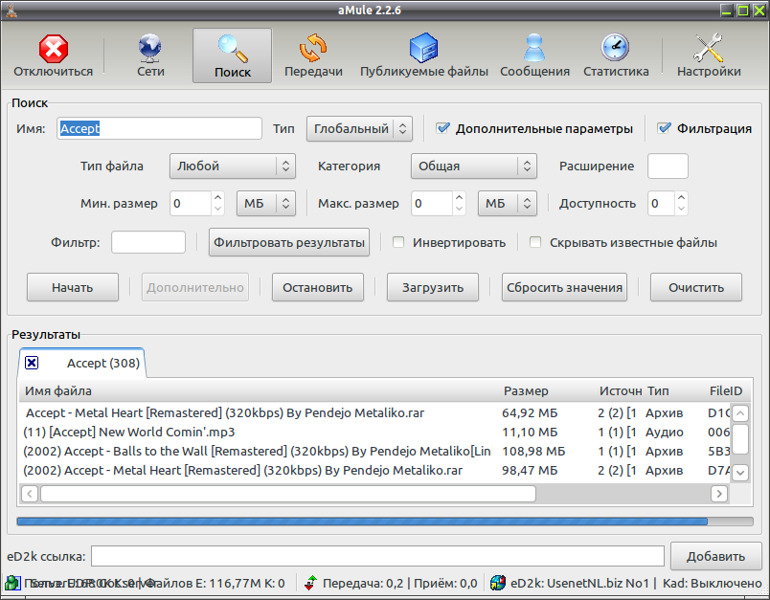Click the transfer arrows status bar icon
The height and width of the screenshot is (600, 770).
point(310,583)
